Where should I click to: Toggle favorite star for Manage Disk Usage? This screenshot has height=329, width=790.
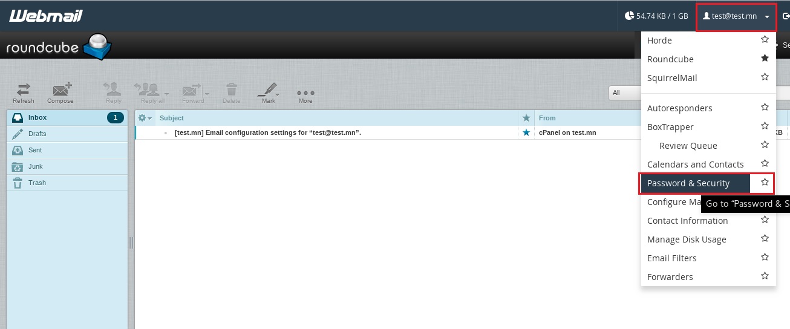[765, 238]
